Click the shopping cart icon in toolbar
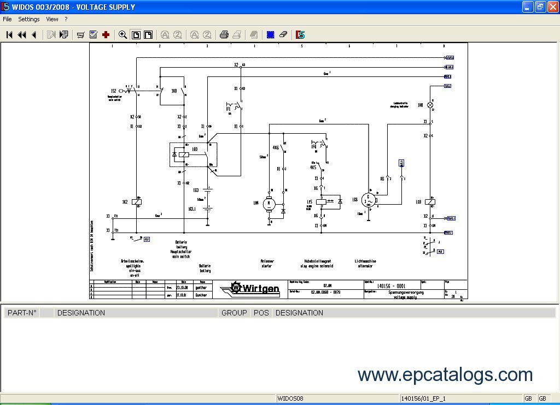The height and width of the screenshot is (405, 560). (80, 34)
